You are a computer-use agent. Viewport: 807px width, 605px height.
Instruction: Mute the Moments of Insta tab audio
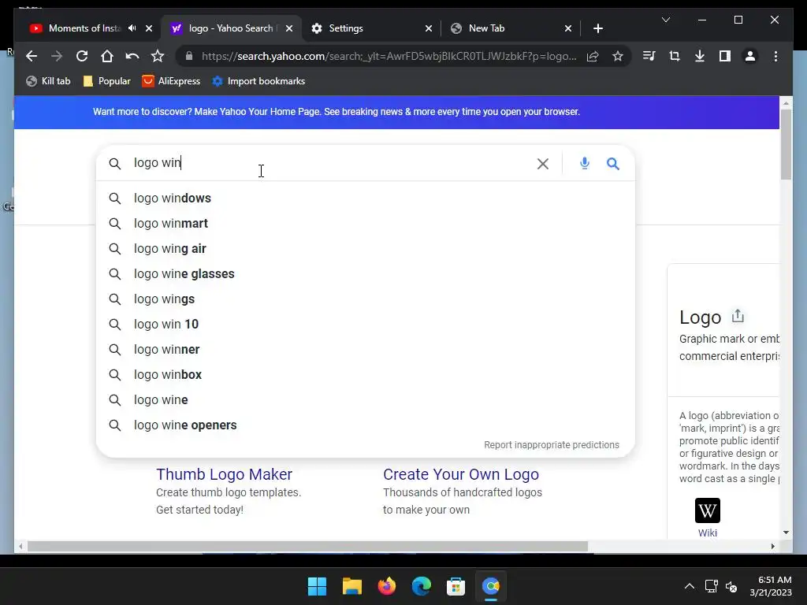point(132,28)
